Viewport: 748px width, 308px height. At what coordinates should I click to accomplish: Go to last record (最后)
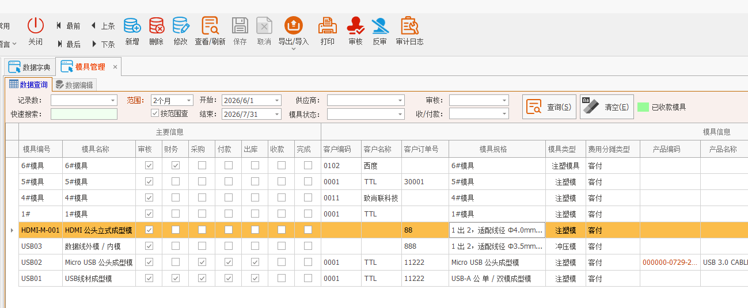[x=68, y=44]
